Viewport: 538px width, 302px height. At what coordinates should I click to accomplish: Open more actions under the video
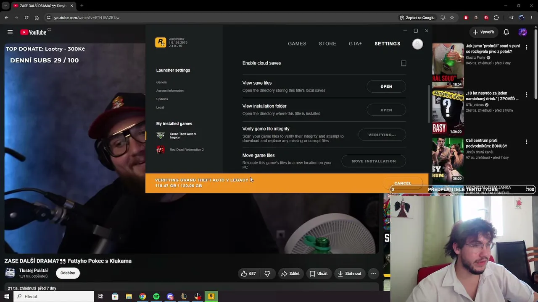coord(373,273)
